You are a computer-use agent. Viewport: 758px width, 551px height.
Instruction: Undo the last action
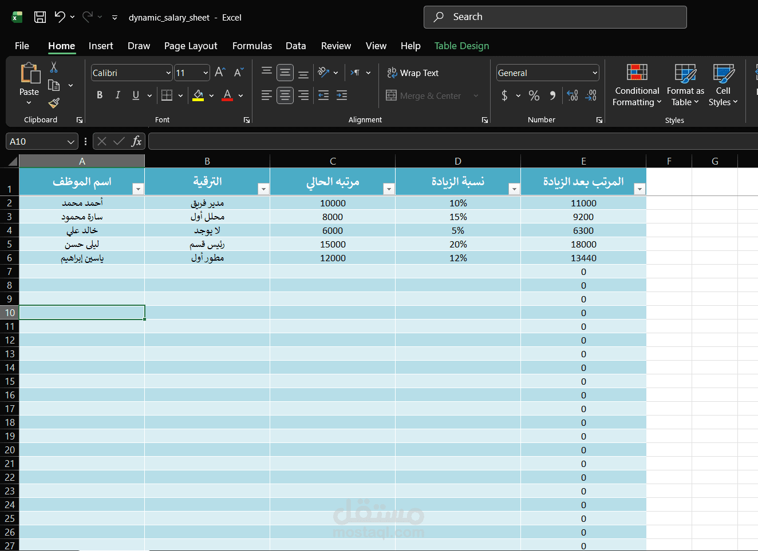click(x=60, y=17)
